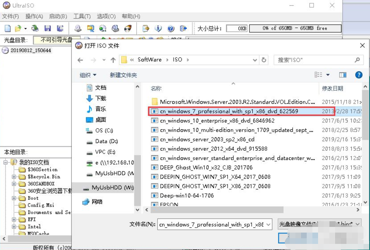370x250 pixels.
Task: Select cn_windows_10_enterprise_x86_dvd_6846962 file
Action: coord(217,121)
